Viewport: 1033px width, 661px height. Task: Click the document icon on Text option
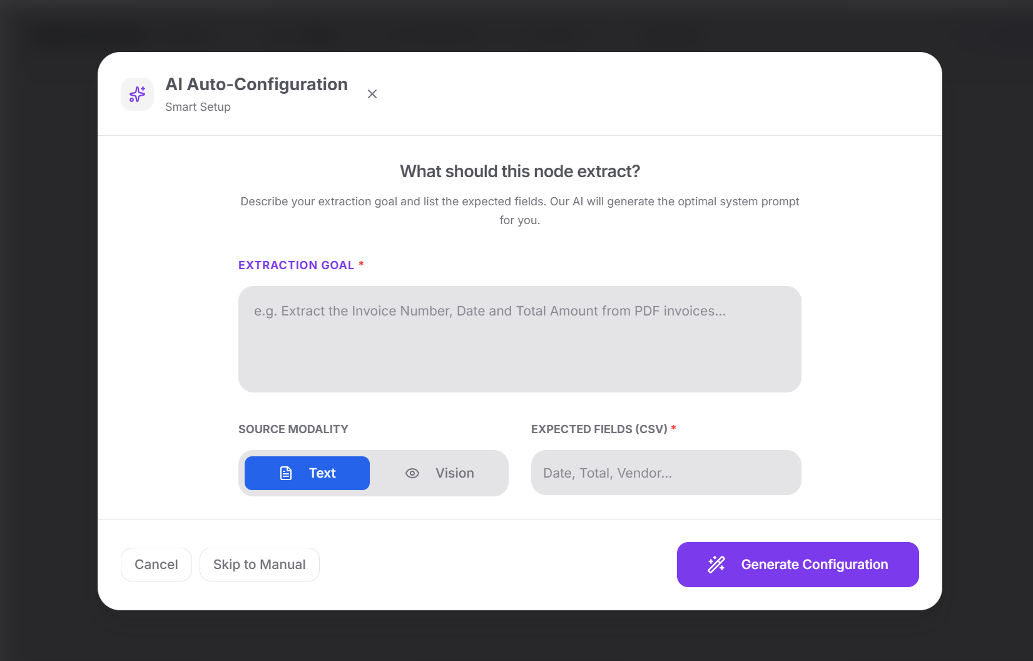[x=286, y=473]
